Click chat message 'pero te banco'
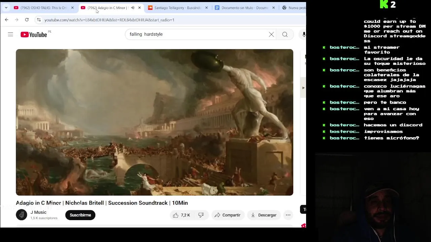 click(x=385, y=103)
